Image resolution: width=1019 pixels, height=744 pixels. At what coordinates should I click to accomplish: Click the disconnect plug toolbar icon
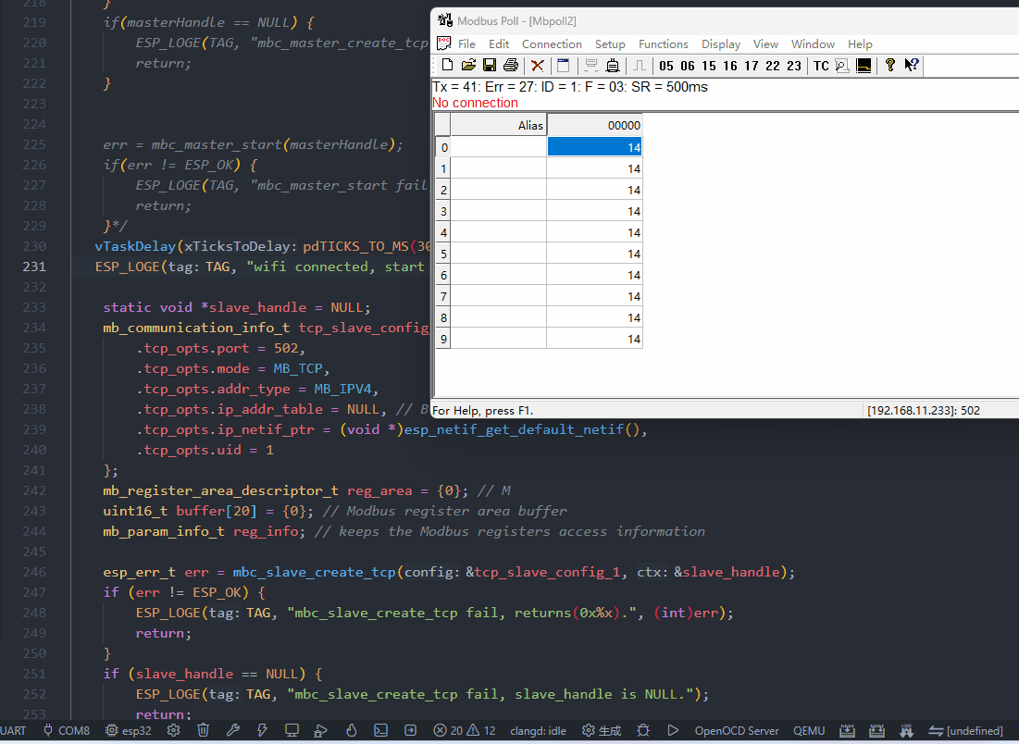[x=612, y=65]
